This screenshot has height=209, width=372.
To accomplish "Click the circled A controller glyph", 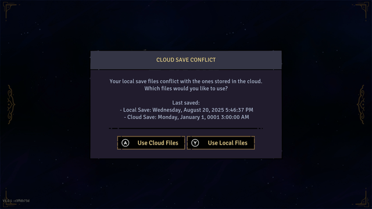I will 126,143.
